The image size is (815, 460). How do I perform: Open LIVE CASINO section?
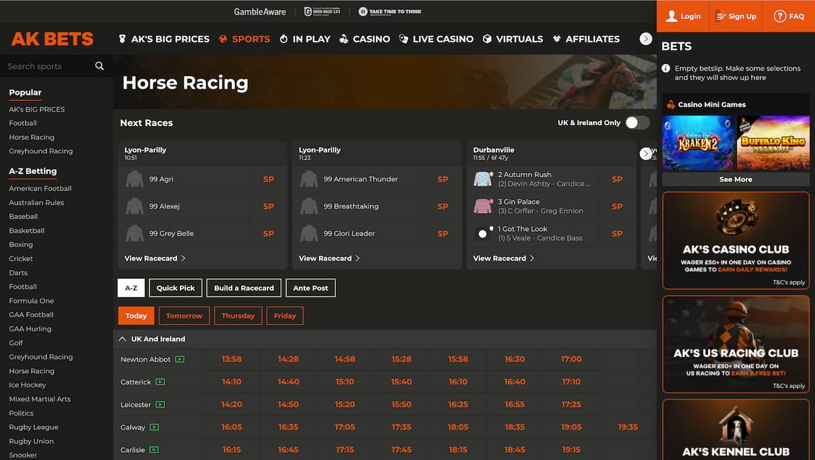(x=436, y=39)
